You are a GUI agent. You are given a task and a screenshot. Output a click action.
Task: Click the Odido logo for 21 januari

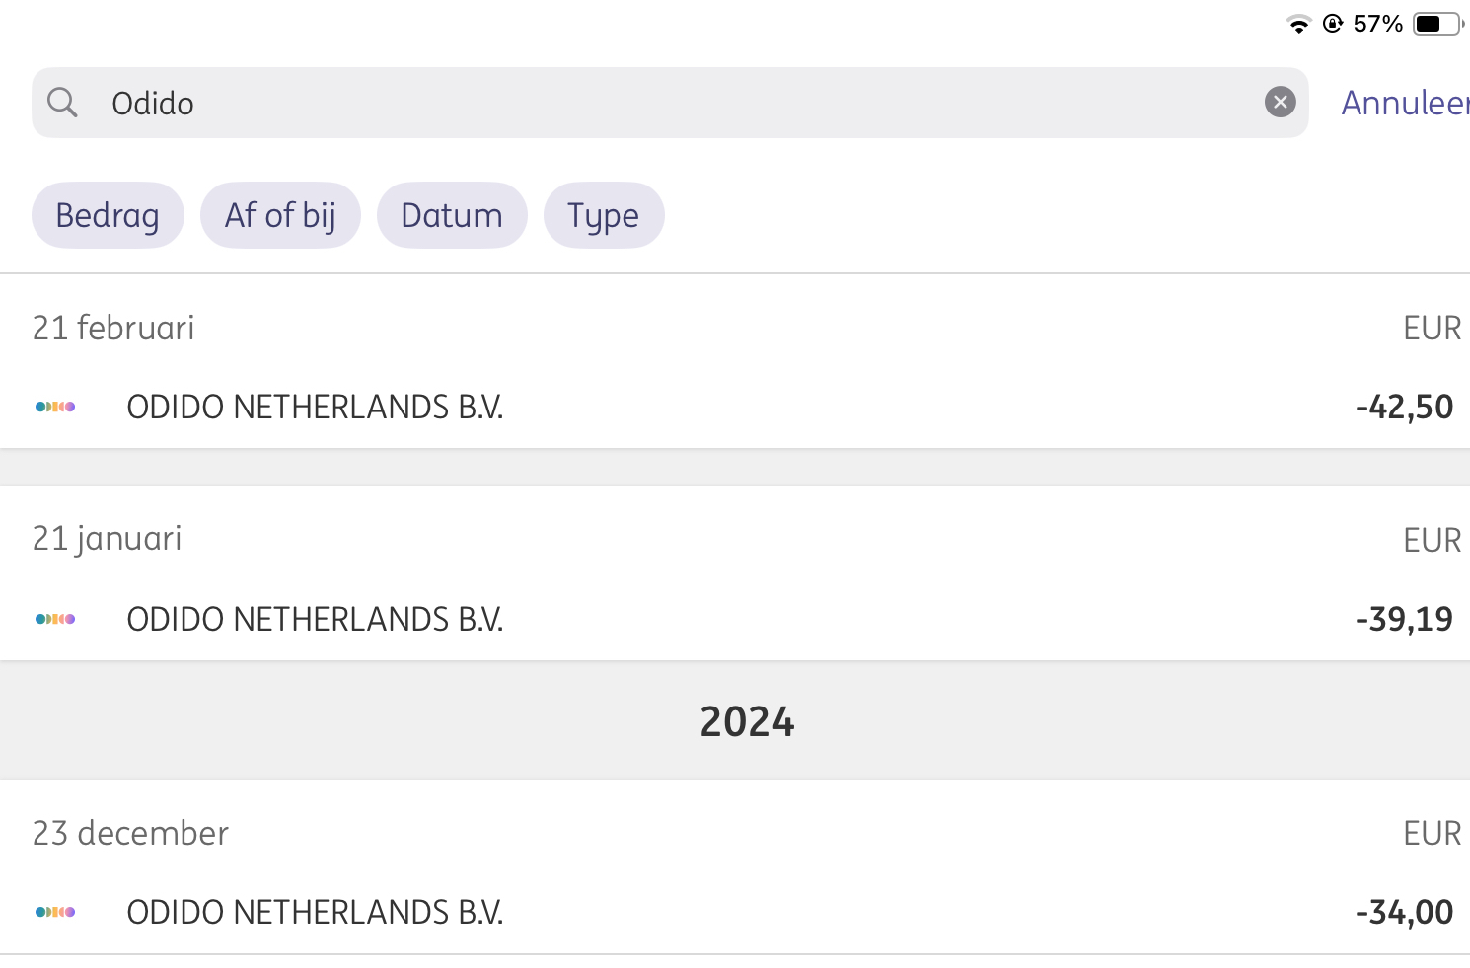pyautogui.click(x=55, y=619)
